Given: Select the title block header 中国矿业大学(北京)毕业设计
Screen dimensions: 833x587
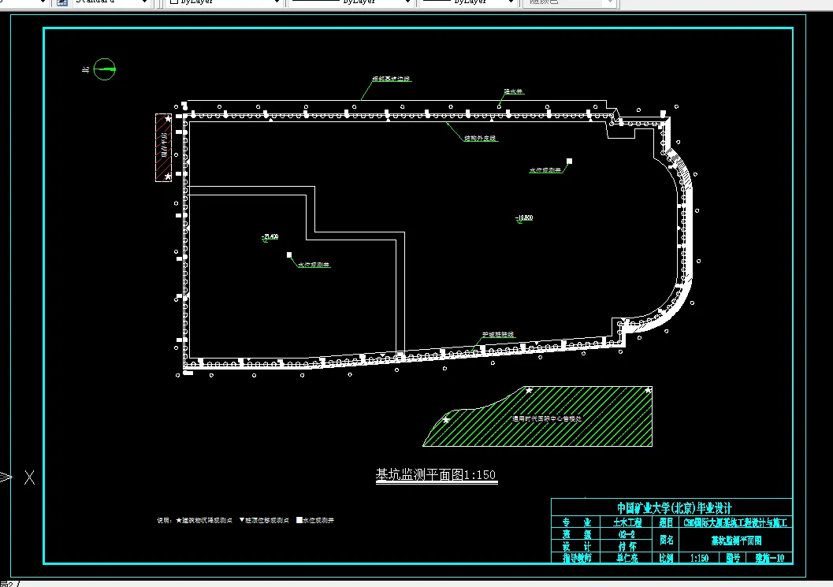Looking at the screenshot, I should pos(674,508).
